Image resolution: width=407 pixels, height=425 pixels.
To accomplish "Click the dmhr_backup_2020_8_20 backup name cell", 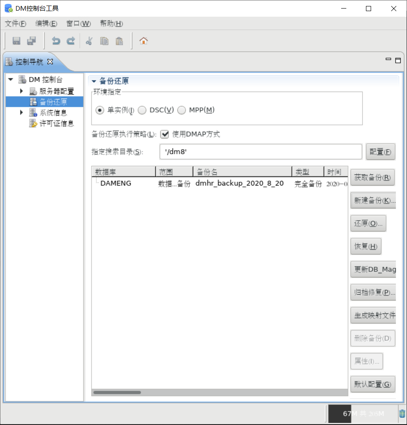I will (239, 183).
